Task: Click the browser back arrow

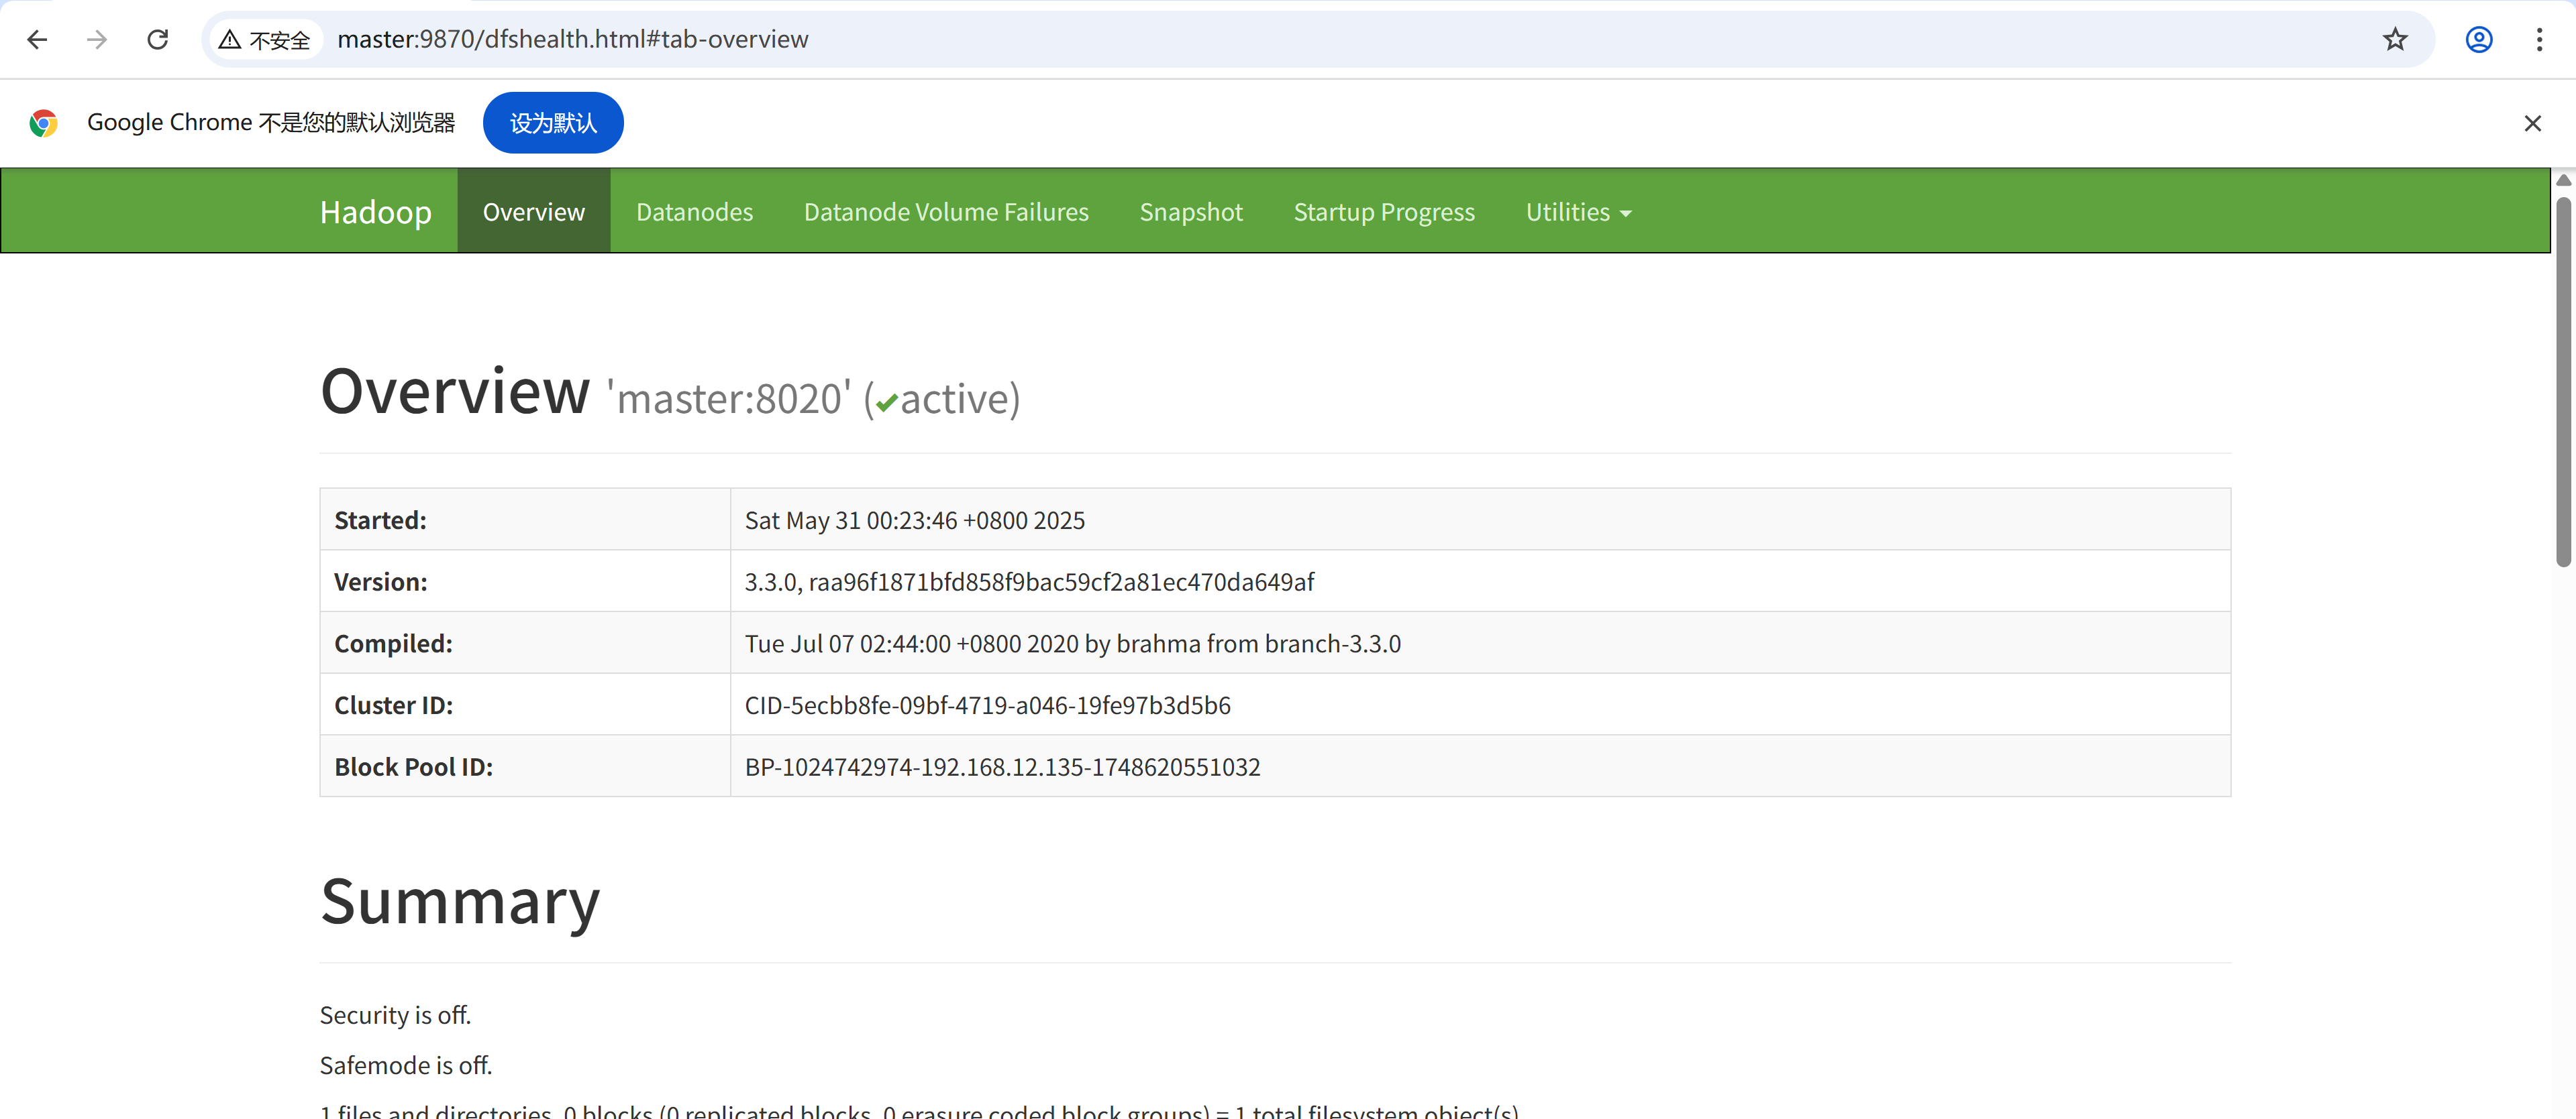Action: 37,39
